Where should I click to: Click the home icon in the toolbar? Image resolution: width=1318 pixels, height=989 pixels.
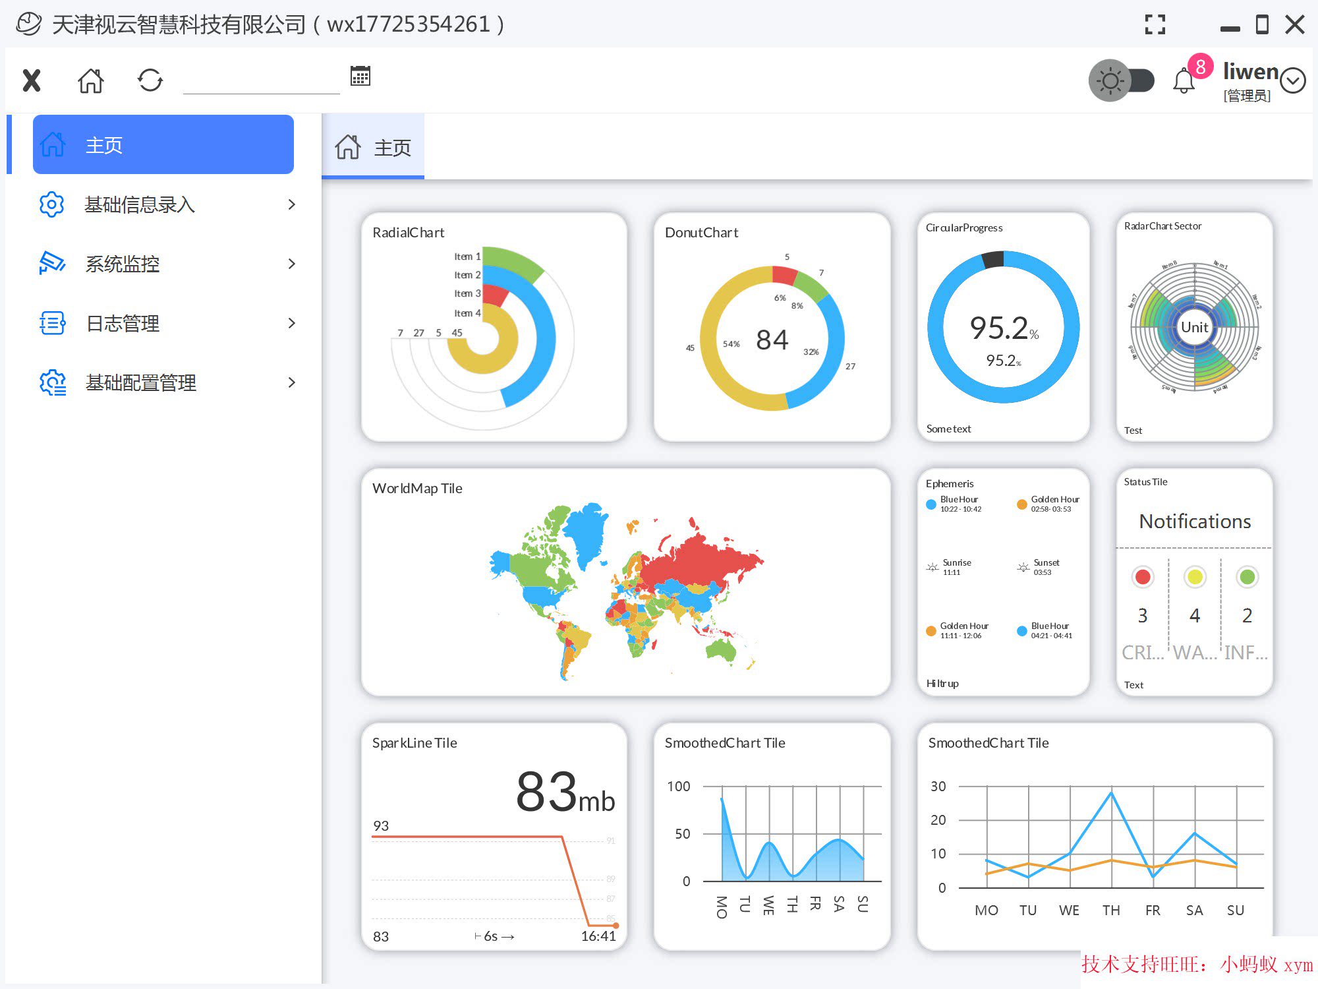(90, 80)
